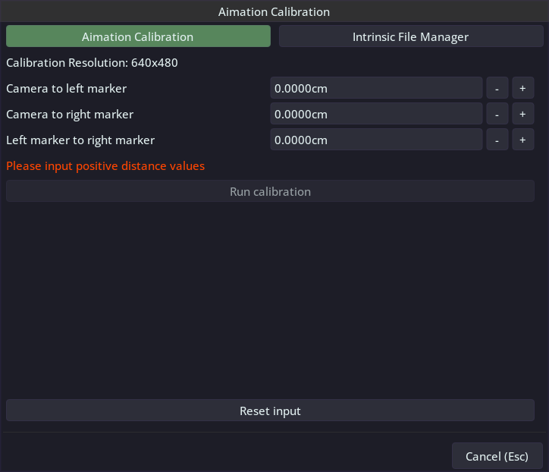Click the Camera to right marker label
The image size is (549, 472).
pyautogui.click(x=70, y=115)
